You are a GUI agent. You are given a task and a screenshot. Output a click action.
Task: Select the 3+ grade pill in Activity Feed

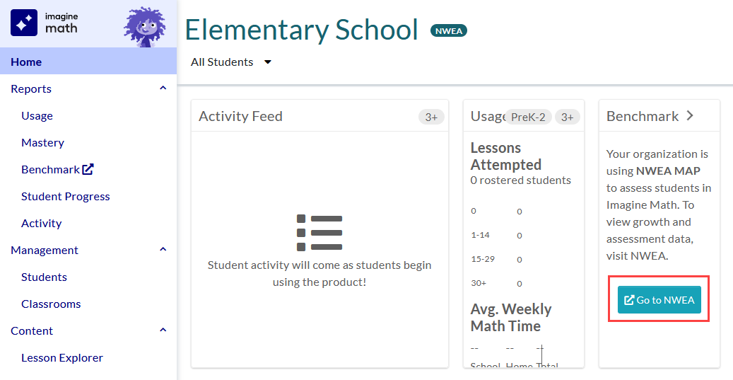pyautogui.click(x=431, y=117)
